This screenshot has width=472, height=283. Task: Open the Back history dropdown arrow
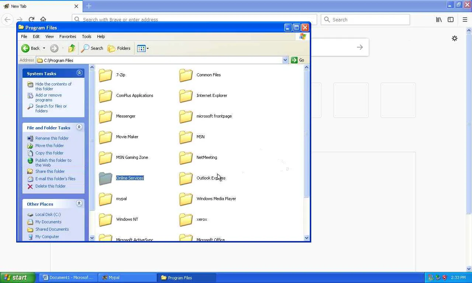(44, 48)
